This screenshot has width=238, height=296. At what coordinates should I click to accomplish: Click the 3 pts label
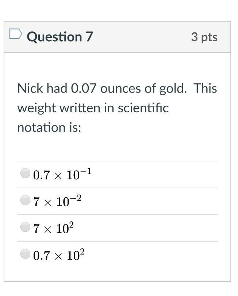pos(204,37)
